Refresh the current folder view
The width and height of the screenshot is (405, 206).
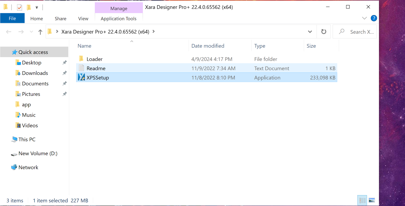[324, 32]
